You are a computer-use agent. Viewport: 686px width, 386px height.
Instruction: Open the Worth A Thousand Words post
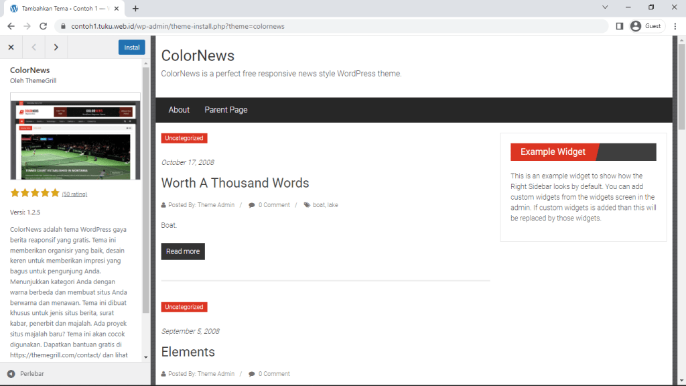coord(235,183)
